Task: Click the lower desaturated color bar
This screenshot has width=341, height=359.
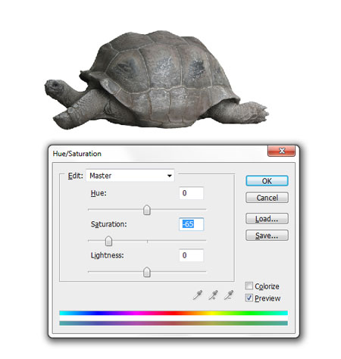Action: pos(174,323)
